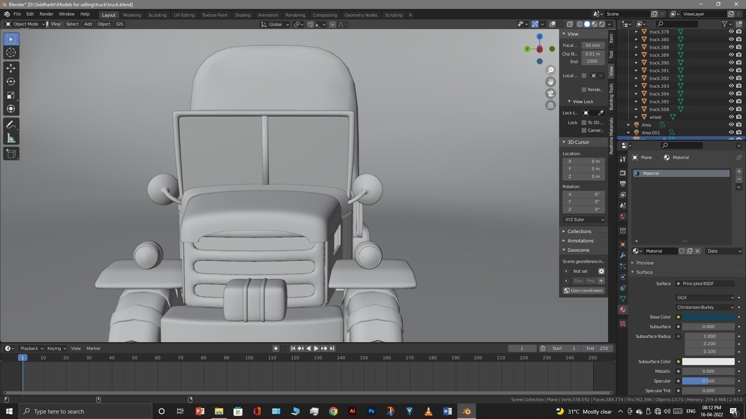Open Chrome from Windows taskbar
This screenshot has width=746, height=419.
pyautogui.click(x=333, y=411)
